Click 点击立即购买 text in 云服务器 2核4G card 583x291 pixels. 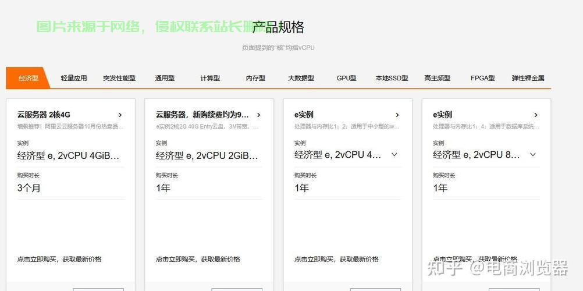coord(59,259)
